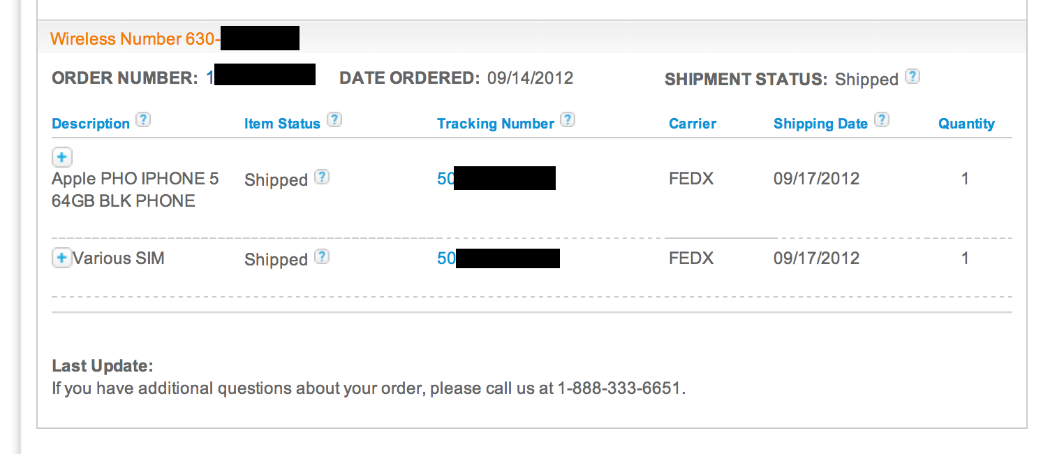This screenshot has height=454, width=1057.
Task: Expand the Apple iPhone 5 item details
Action: coord(62,157)
